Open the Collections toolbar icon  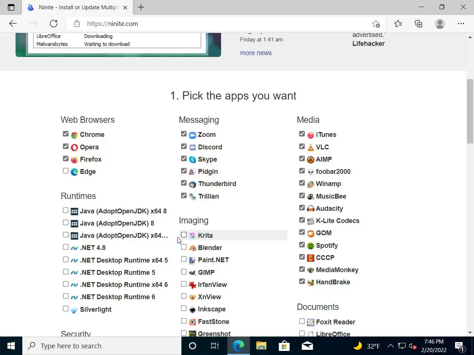pos(418,24)
